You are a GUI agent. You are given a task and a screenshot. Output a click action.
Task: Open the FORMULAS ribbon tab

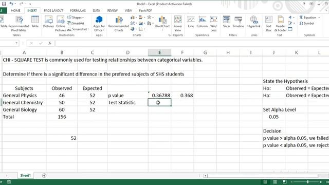(78, 10)
